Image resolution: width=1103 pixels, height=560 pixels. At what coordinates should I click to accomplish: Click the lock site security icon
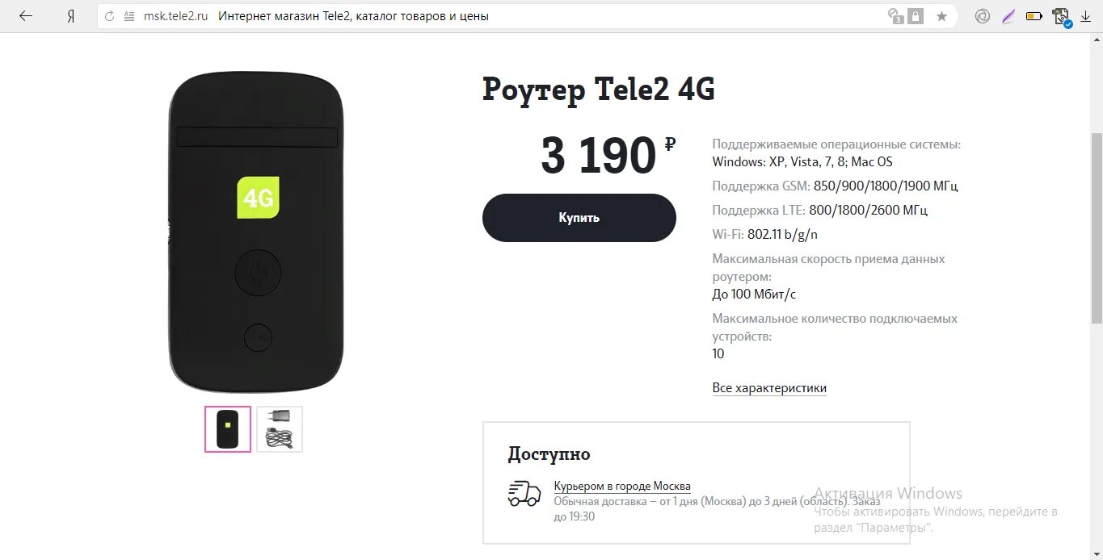pos(916,16)
